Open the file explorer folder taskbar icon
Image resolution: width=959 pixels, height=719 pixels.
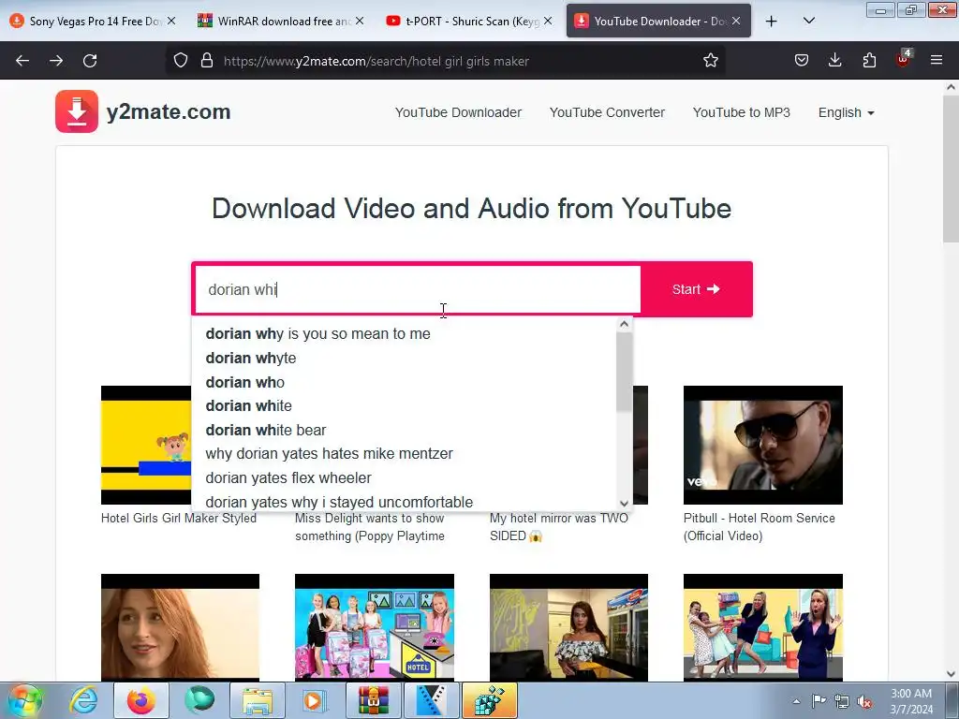[258, 700]
